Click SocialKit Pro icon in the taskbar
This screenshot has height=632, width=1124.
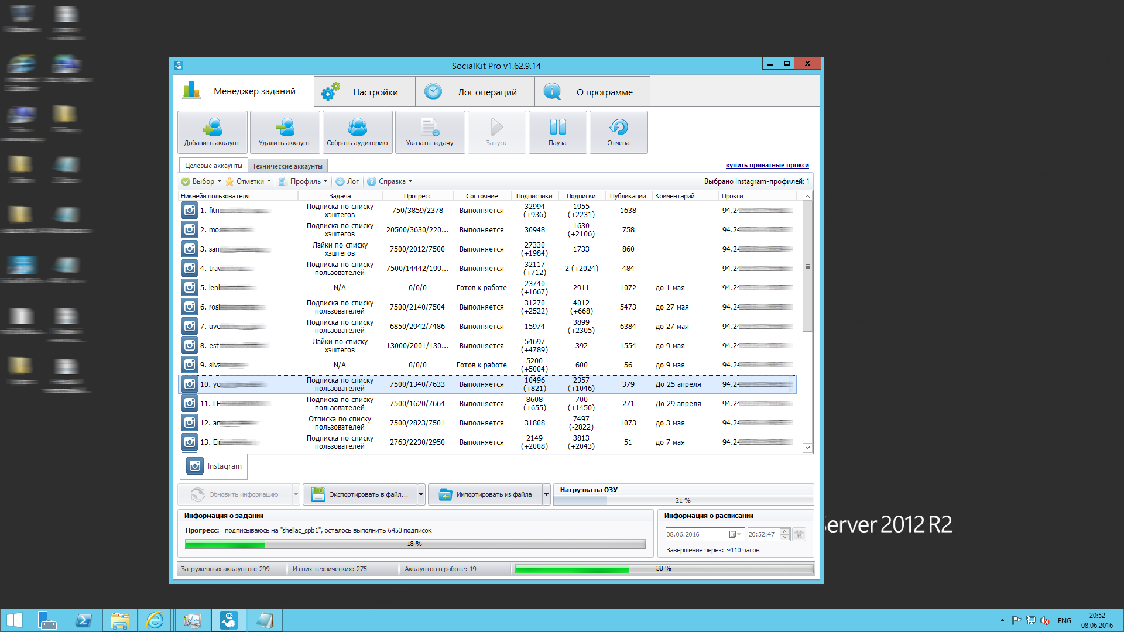pos(228,620)
